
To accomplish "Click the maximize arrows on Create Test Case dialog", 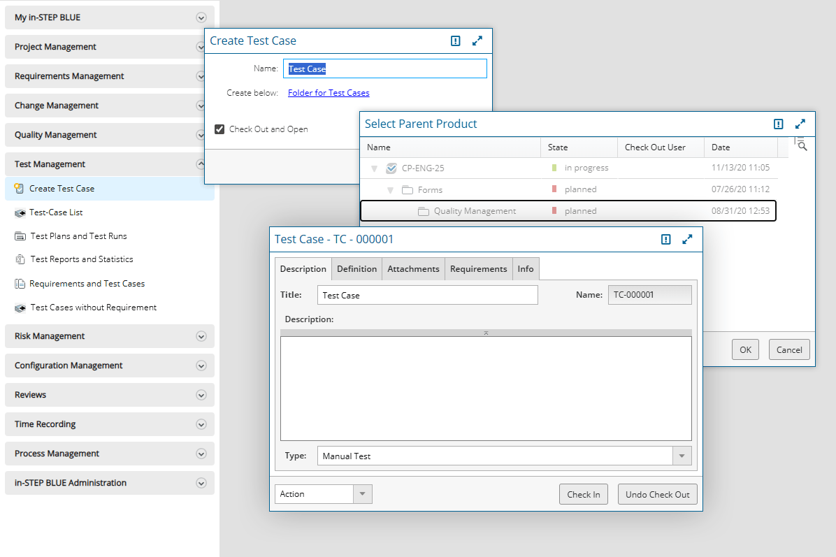I will 477,41.
